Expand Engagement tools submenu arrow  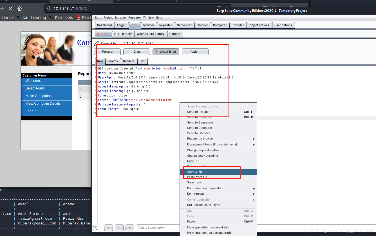[x=254, y=145]
